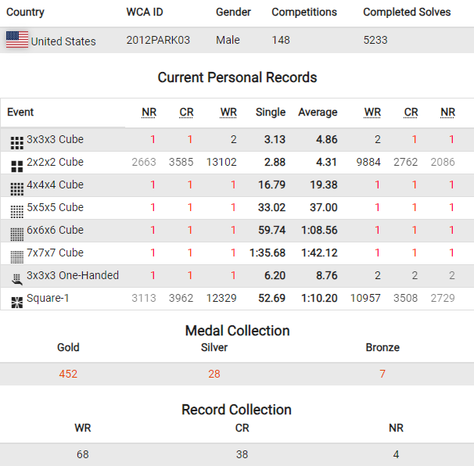Screen dimensions: 474x466
Task: Click the 3x3x3 Cube event icon
Action: (16, 142)
